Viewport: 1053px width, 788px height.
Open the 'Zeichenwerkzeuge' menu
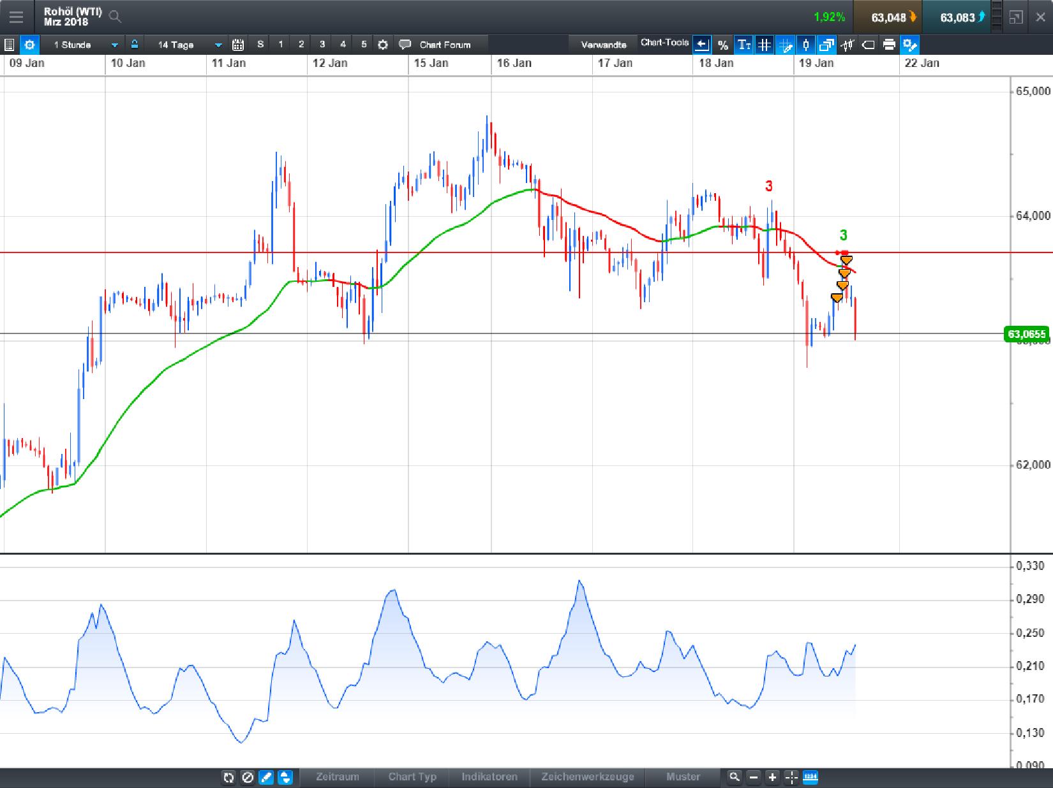586,778
